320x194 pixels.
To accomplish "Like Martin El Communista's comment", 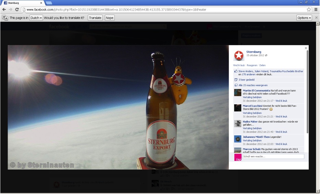I will [281, 101].
